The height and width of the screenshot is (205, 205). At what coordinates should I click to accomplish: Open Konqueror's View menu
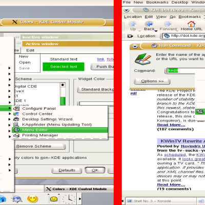tap(161, 17)
